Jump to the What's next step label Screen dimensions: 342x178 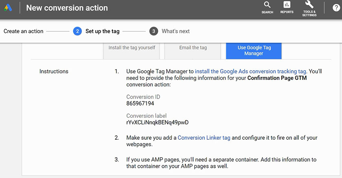coord(175,31)
